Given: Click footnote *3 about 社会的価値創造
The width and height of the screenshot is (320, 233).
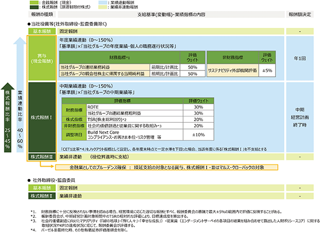Looking at the screenshot, I should (175, 223).
